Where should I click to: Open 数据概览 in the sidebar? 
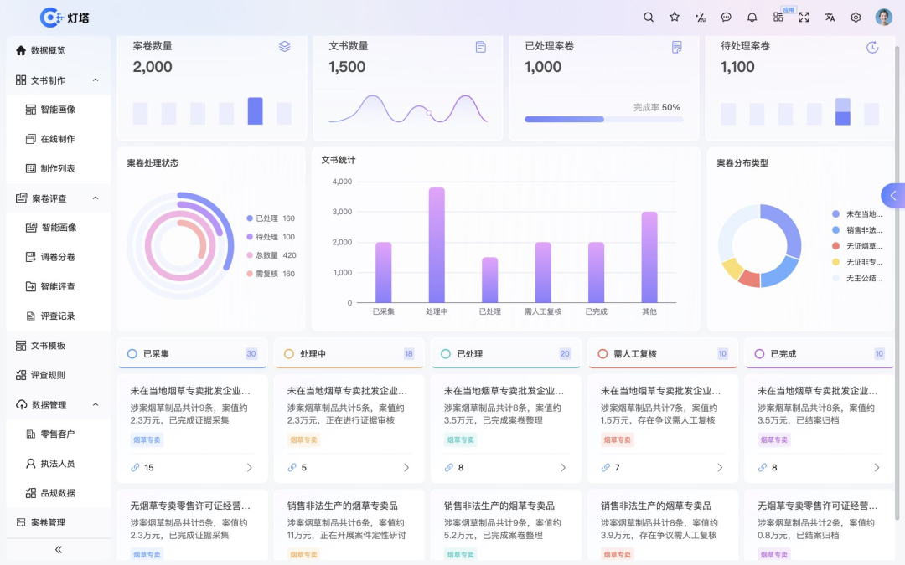[48, 50]
